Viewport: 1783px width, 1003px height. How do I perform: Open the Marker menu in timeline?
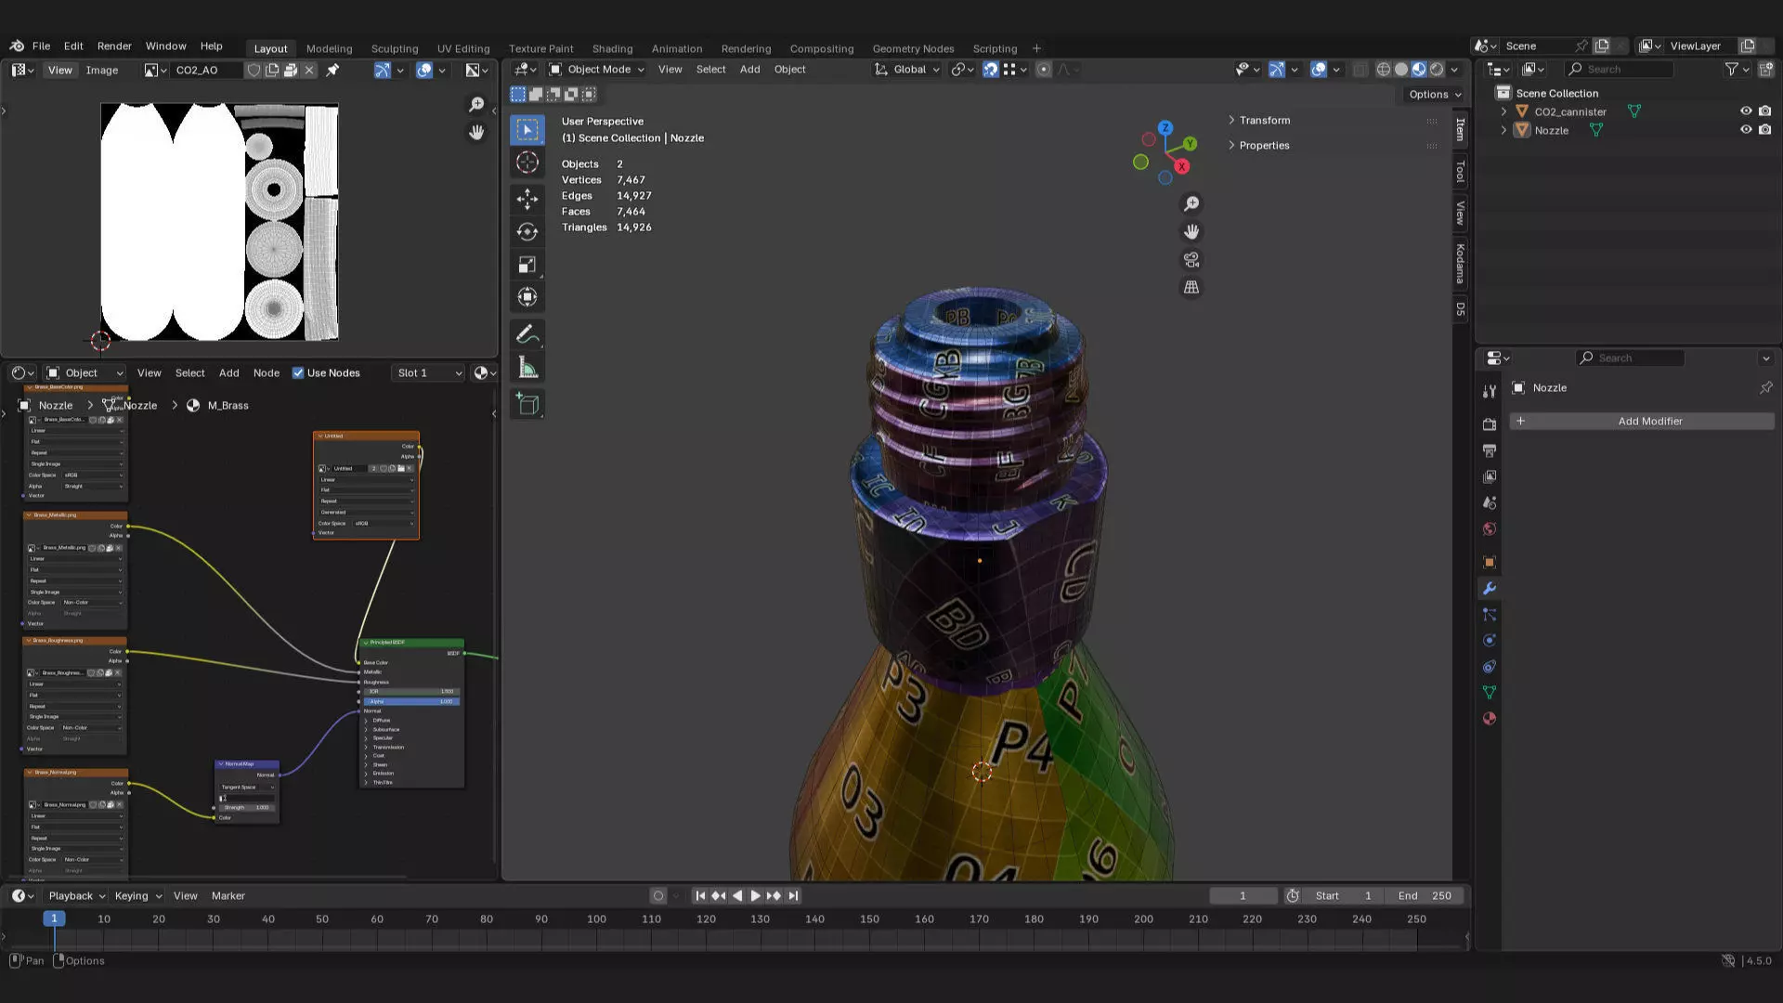228,896
